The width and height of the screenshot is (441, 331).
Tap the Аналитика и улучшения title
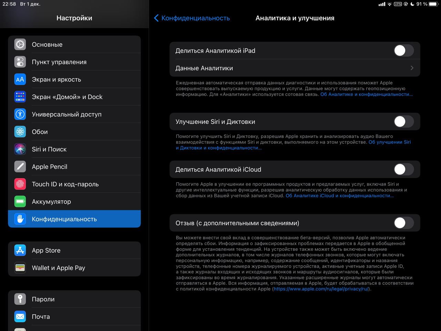click(x=295, y=18)
